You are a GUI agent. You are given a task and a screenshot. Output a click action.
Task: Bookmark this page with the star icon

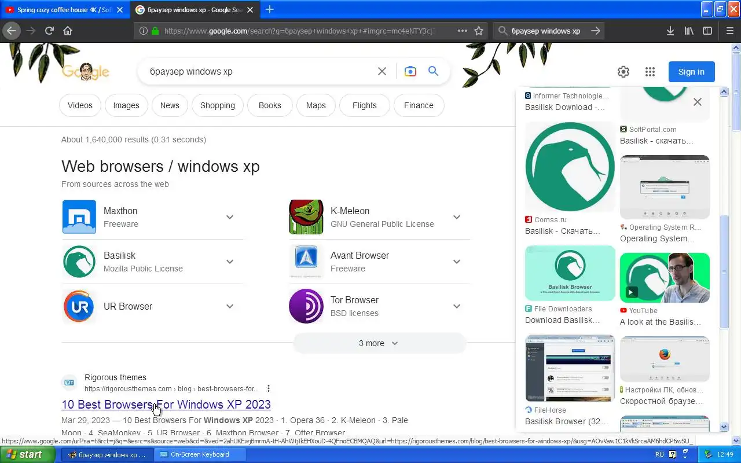point(479,31)
